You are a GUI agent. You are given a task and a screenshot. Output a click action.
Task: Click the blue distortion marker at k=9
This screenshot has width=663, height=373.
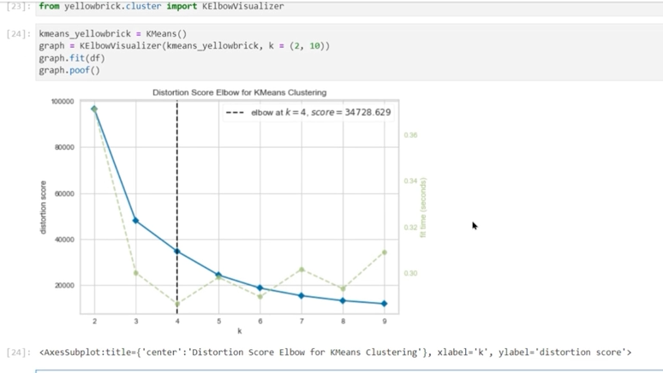click(x=385, y=304)
